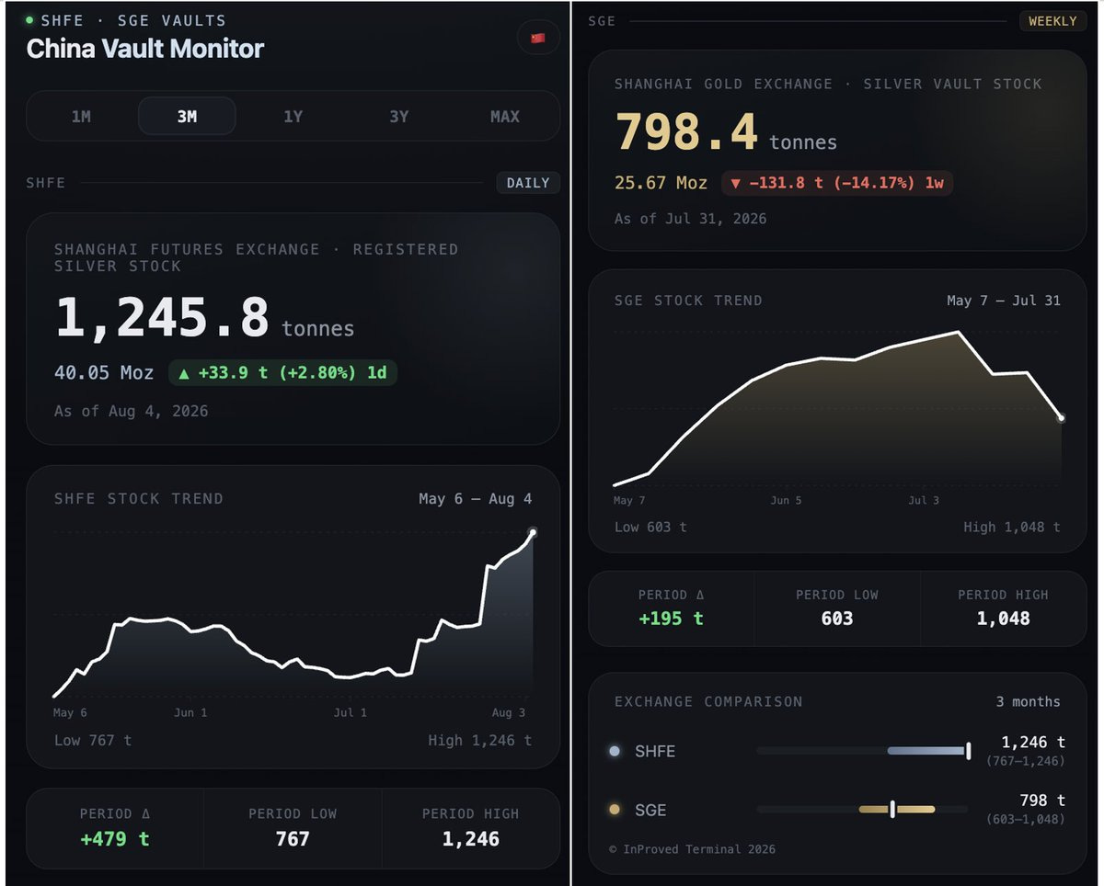Click the 25.67 Moz value

661,183
